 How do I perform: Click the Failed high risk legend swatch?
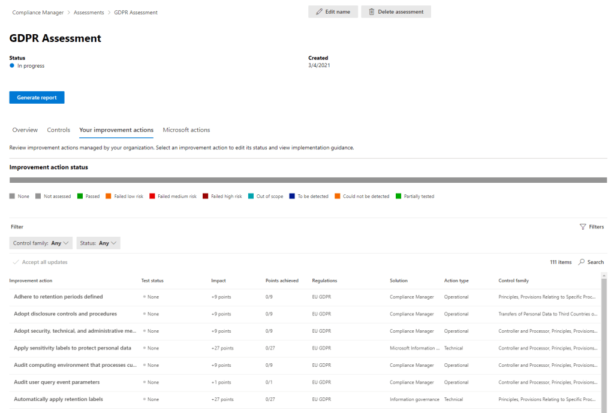[x=206, y=197]
